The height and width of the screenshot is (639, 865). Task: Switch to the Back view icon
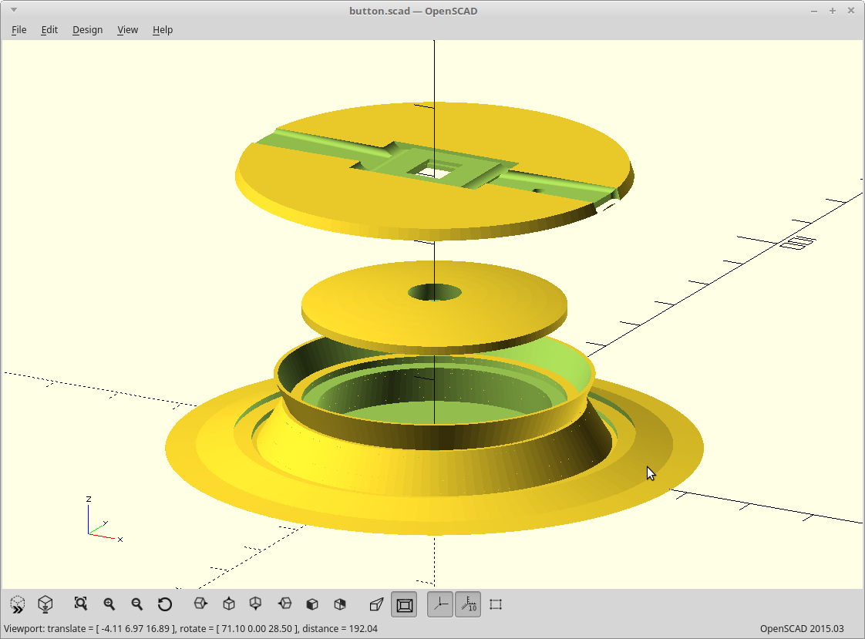coord(340,604)
